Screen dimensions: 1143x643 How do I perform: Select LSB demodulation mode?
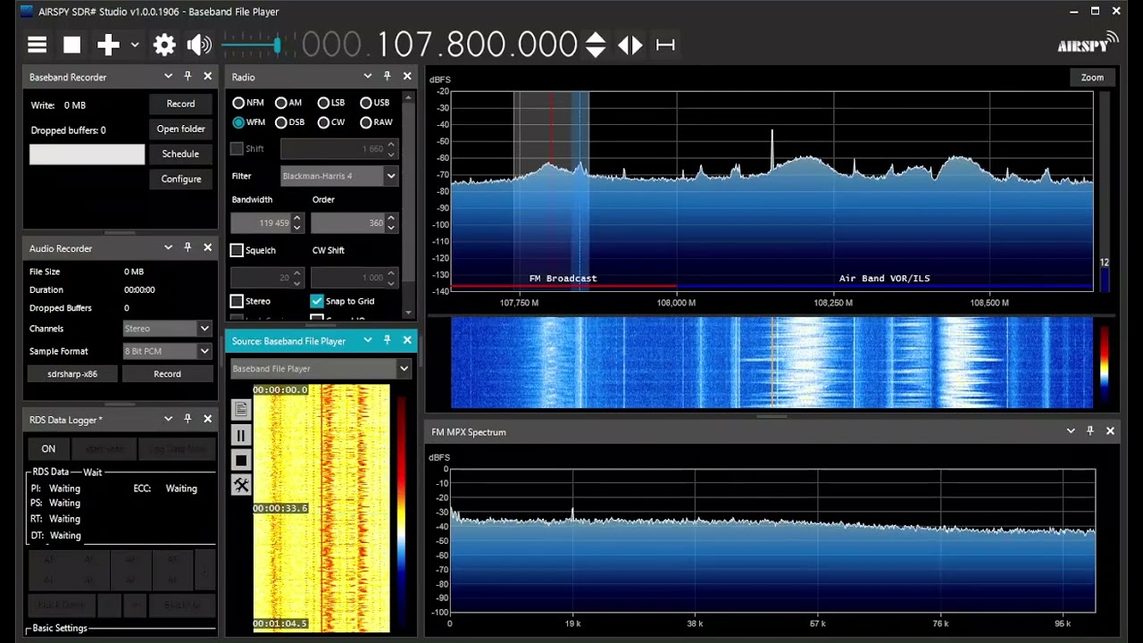324,103
